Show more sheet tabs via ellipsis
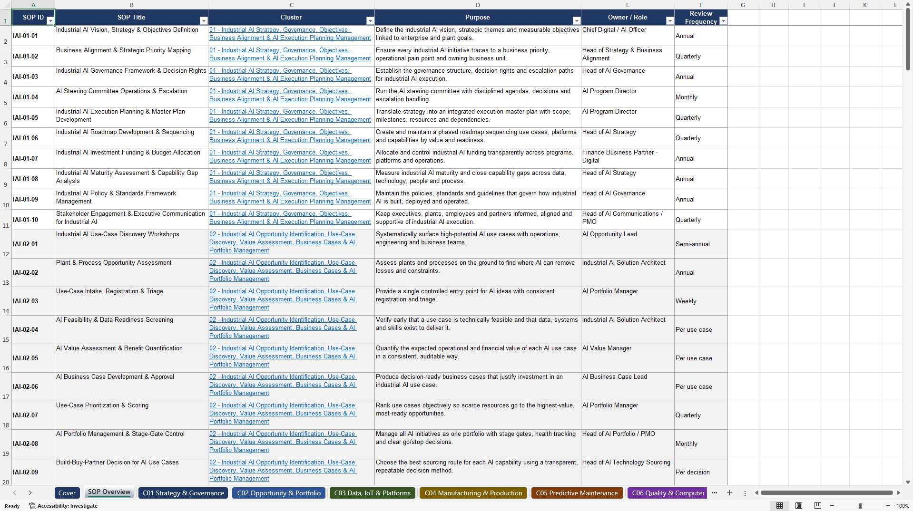This screenshot has width=913, height=511. coord(714,493)
